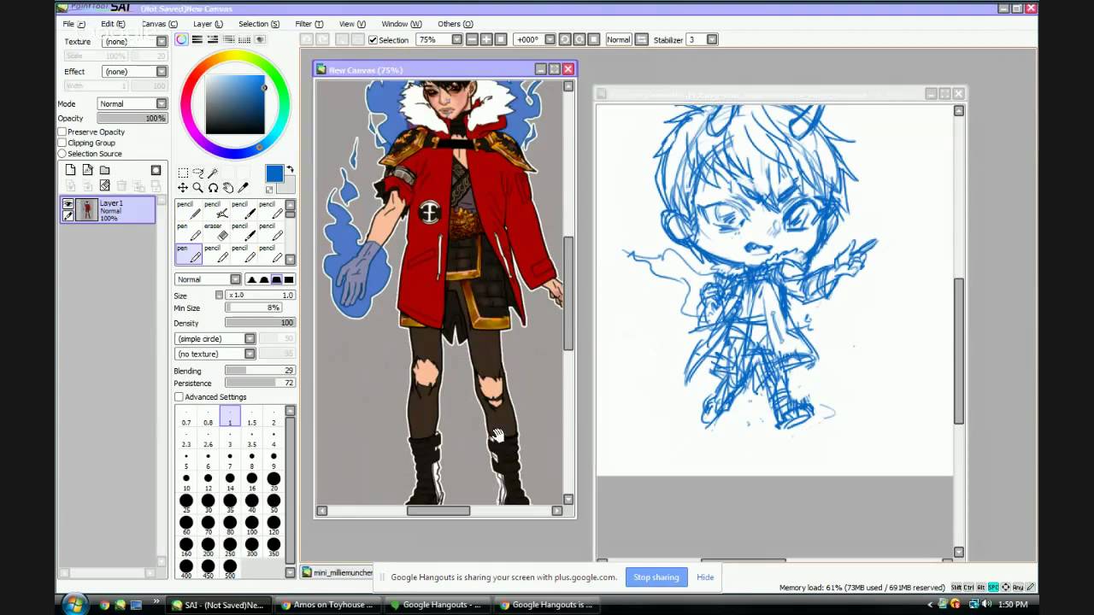The image size is (1094, 615).
Task: Enable the Preserve Opacity checkbox
Action: coord(62,132)
